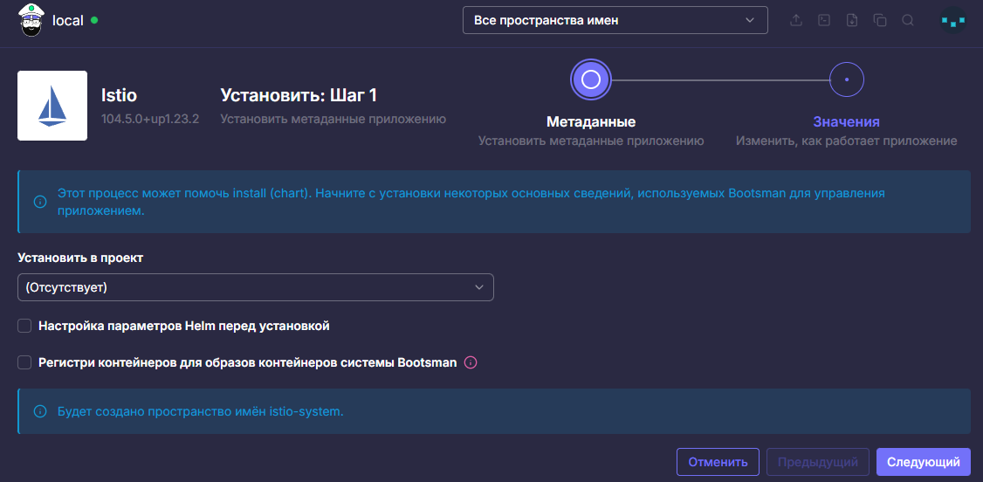Click the Настройка параметров Helm label text
The width and height of the screenshot is (983, 482).
pyautogui.click(x=184, y=326)
